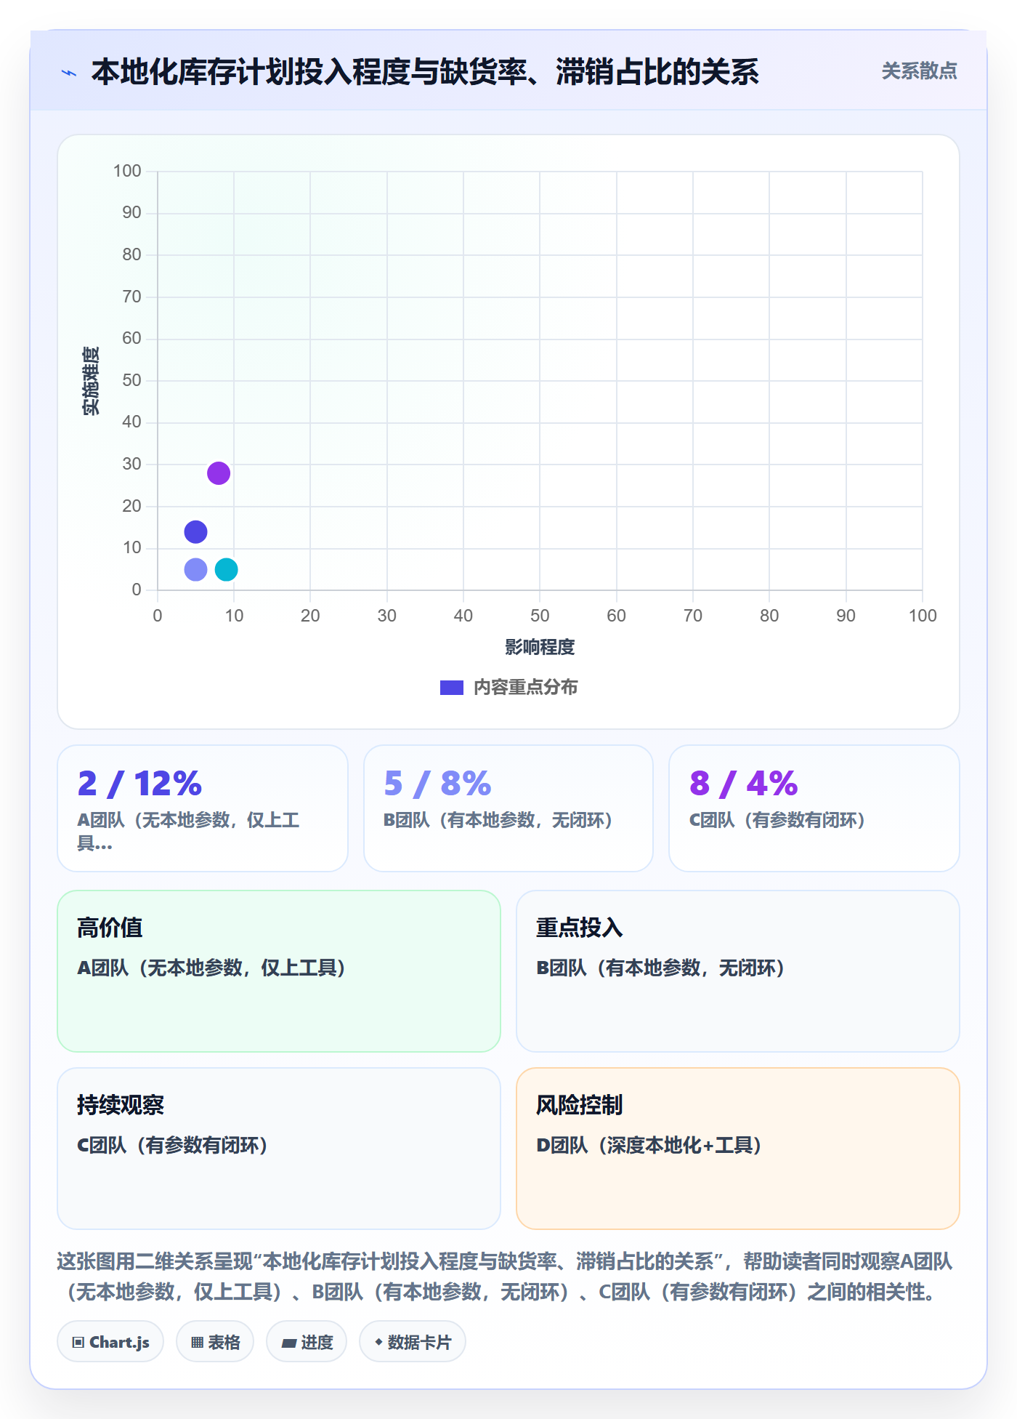Click the 数据卡片 tag chip

click(413, 1342)
